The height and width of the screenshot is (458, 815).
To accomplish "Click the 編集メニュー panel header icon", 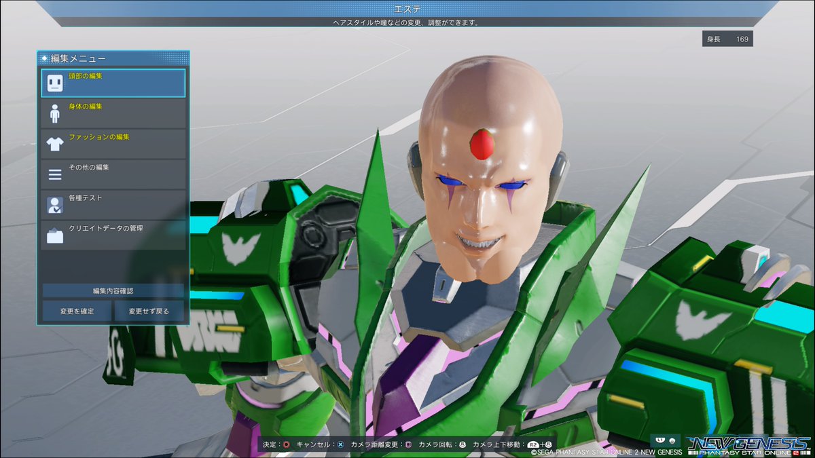I will tap(45, 58).
